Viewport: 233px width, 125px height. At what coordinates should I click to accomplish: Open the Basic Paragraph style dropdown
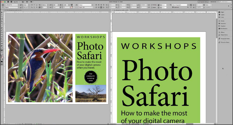pos(188,5)
